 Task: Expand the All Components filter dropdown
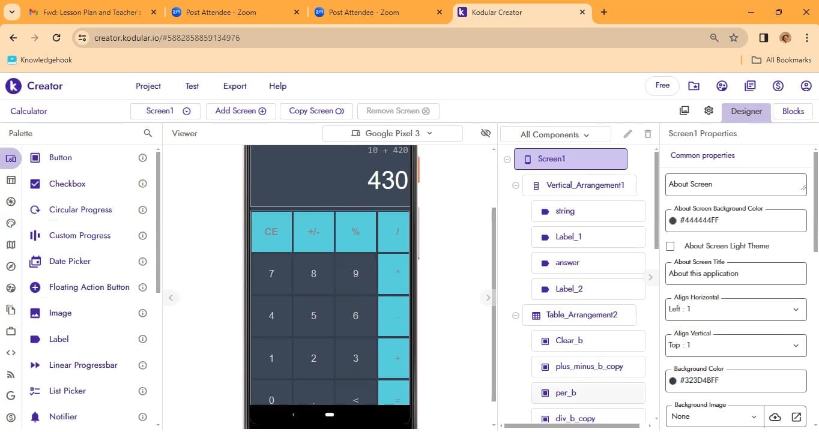click(555, 134)
